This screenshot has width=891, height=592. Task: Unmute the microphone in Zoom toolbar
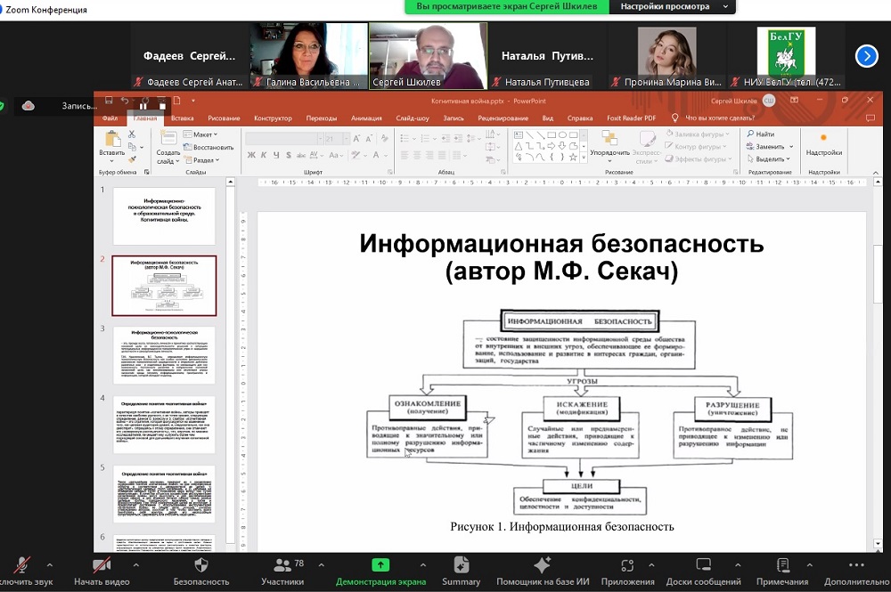(x=21, y=565)
